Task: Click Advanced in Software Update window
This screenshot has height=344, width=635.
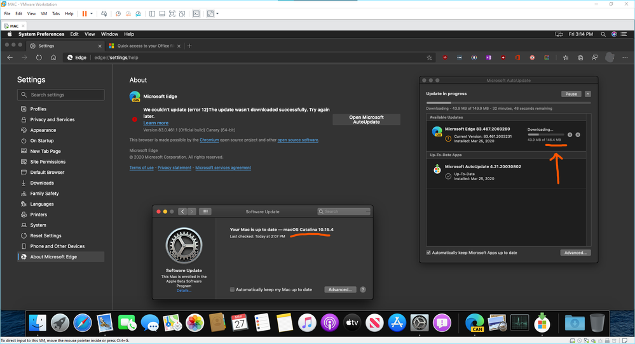Action: pyautogui.click(x=340, y=289)
